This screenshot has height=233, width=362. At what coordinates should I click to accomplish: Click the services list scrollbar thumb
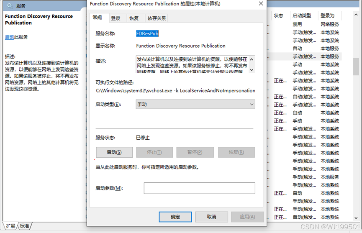click(356, 67)
